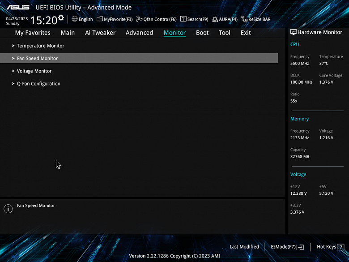Image resolution: width=349 pixels, height=262 pixels.
Task: Click the Sunday weekday label
Action: point(13,24)
